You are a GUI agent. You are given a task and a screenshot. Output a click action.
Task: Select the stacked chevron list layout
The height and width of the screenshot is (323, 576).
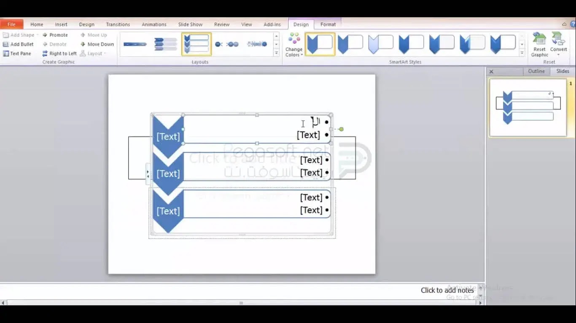coord(166,44)
